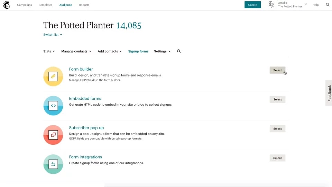Expand the Settings dropdown menu
The image size is (332, 187).
[x=162, y=51]
